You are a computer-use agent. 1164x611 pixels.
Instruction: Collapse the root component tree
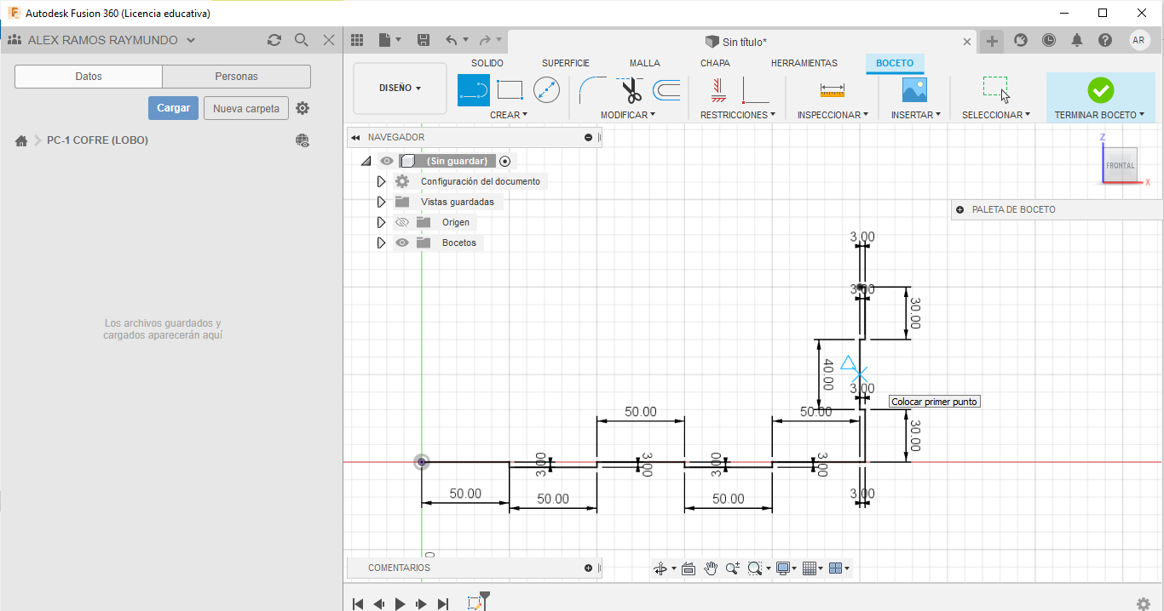point(366,161)
